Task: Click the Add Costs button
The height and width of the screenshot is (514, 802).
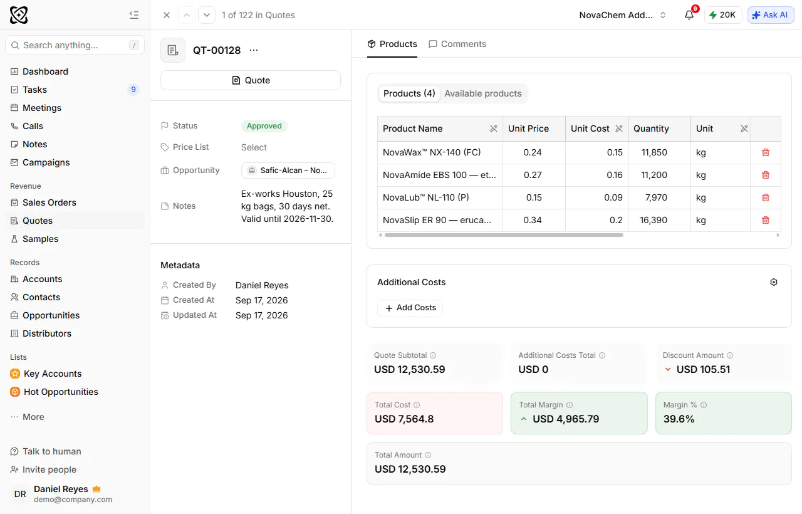Action: click(410, 308)
